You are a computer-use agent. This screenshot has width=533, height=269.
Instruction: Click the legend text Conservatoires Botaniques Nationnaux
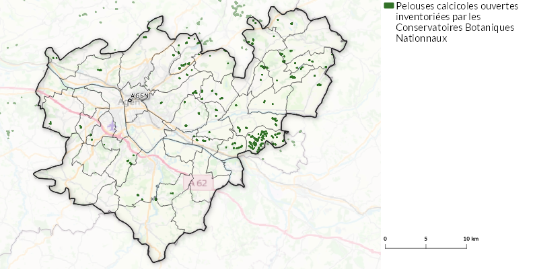[x=455, y=32]
